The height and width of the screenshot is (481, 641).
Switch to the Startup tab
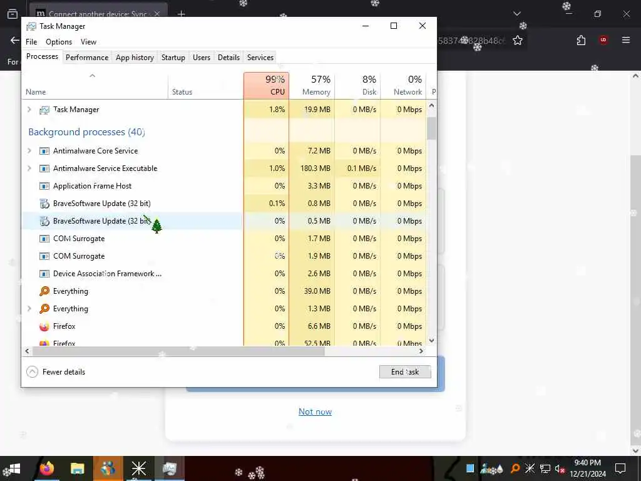[x=173, y=57]
